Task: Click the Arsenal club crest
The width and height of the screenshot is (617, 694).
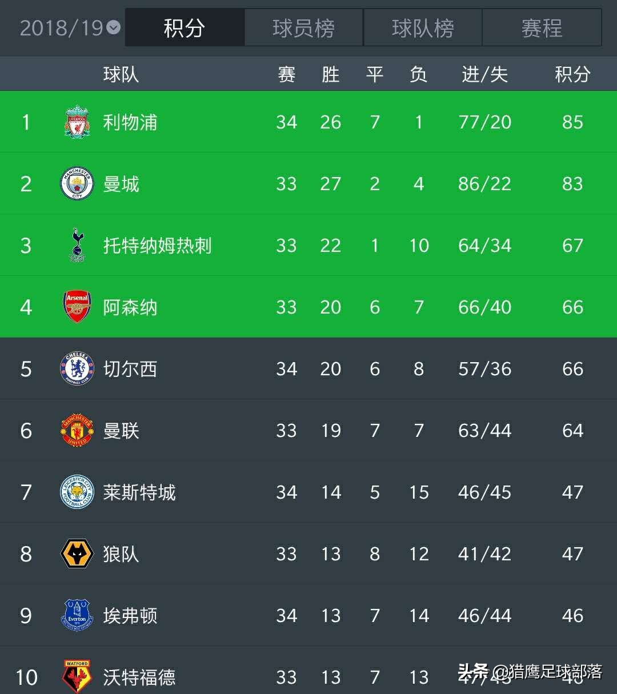Action: pos(77,307)
